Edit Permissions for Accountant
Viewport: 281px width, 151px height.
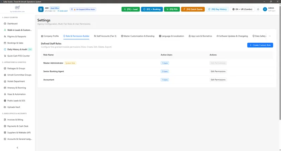[218, 80]
